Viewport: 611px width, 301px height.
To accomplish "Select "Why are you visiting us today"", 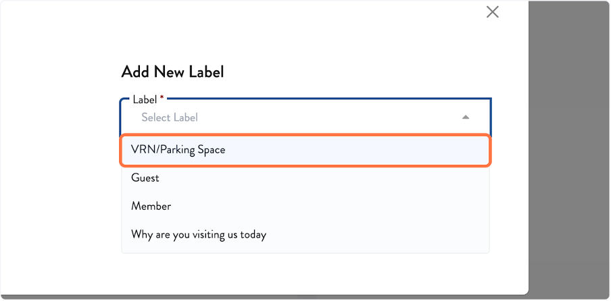I will pyautogui.click(x=199, y=235).
